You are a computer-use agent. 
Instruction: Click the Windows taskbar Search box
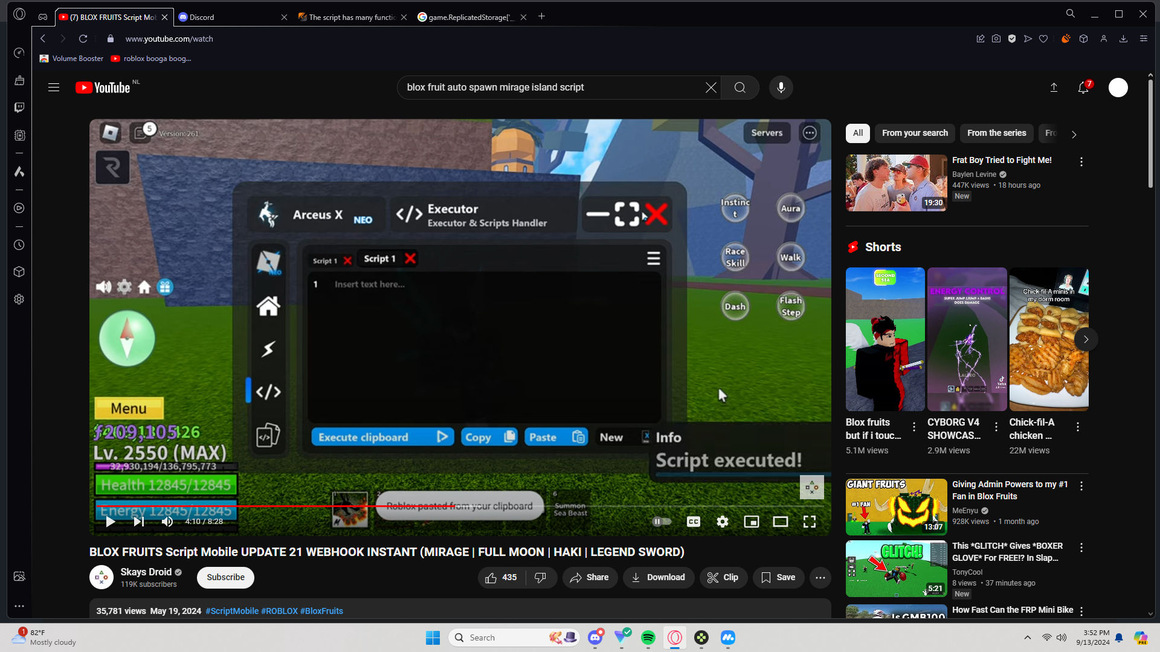click(514, 638)
